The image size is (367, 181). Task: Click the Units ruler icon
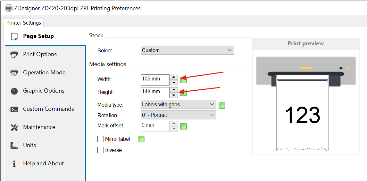coord(14,146)
